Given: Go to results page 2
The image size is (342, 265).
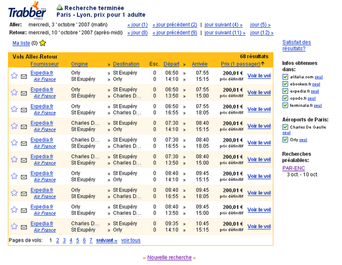Looking at the screenshot, I should point(57,241).
